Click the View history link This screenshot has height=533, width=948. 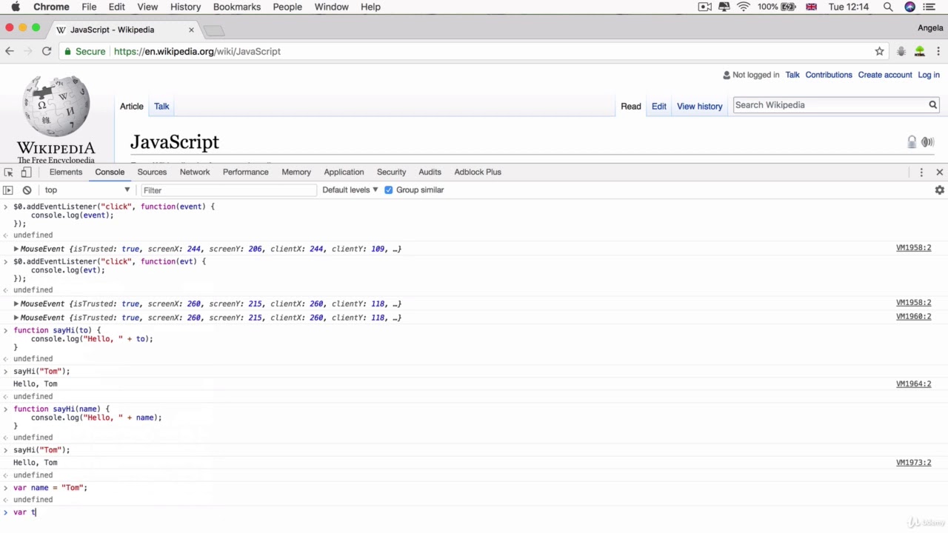click(699, 107)
